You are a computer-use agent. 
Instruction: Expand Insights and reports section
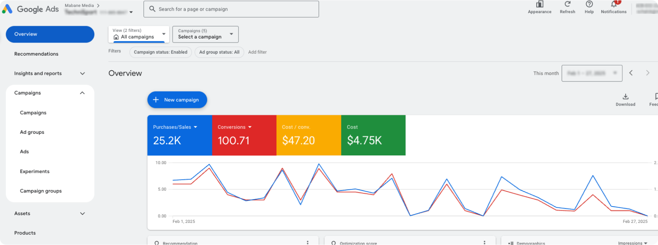tap(82, 74)
